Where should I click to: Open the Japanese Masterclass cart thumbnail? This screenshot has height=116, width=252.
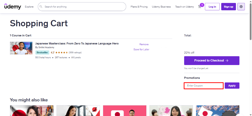coord(21,48)
